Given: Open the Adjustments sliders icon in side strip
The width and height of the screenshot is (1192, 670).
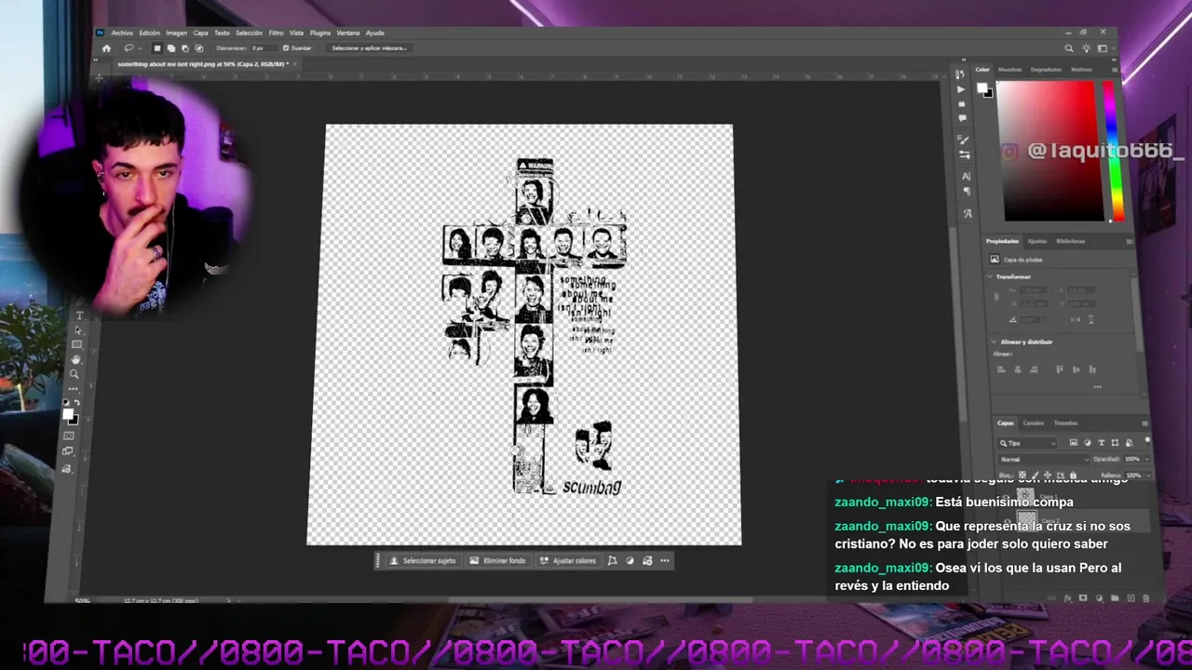Looking at the screenshot, I should [x=965, y=154].
